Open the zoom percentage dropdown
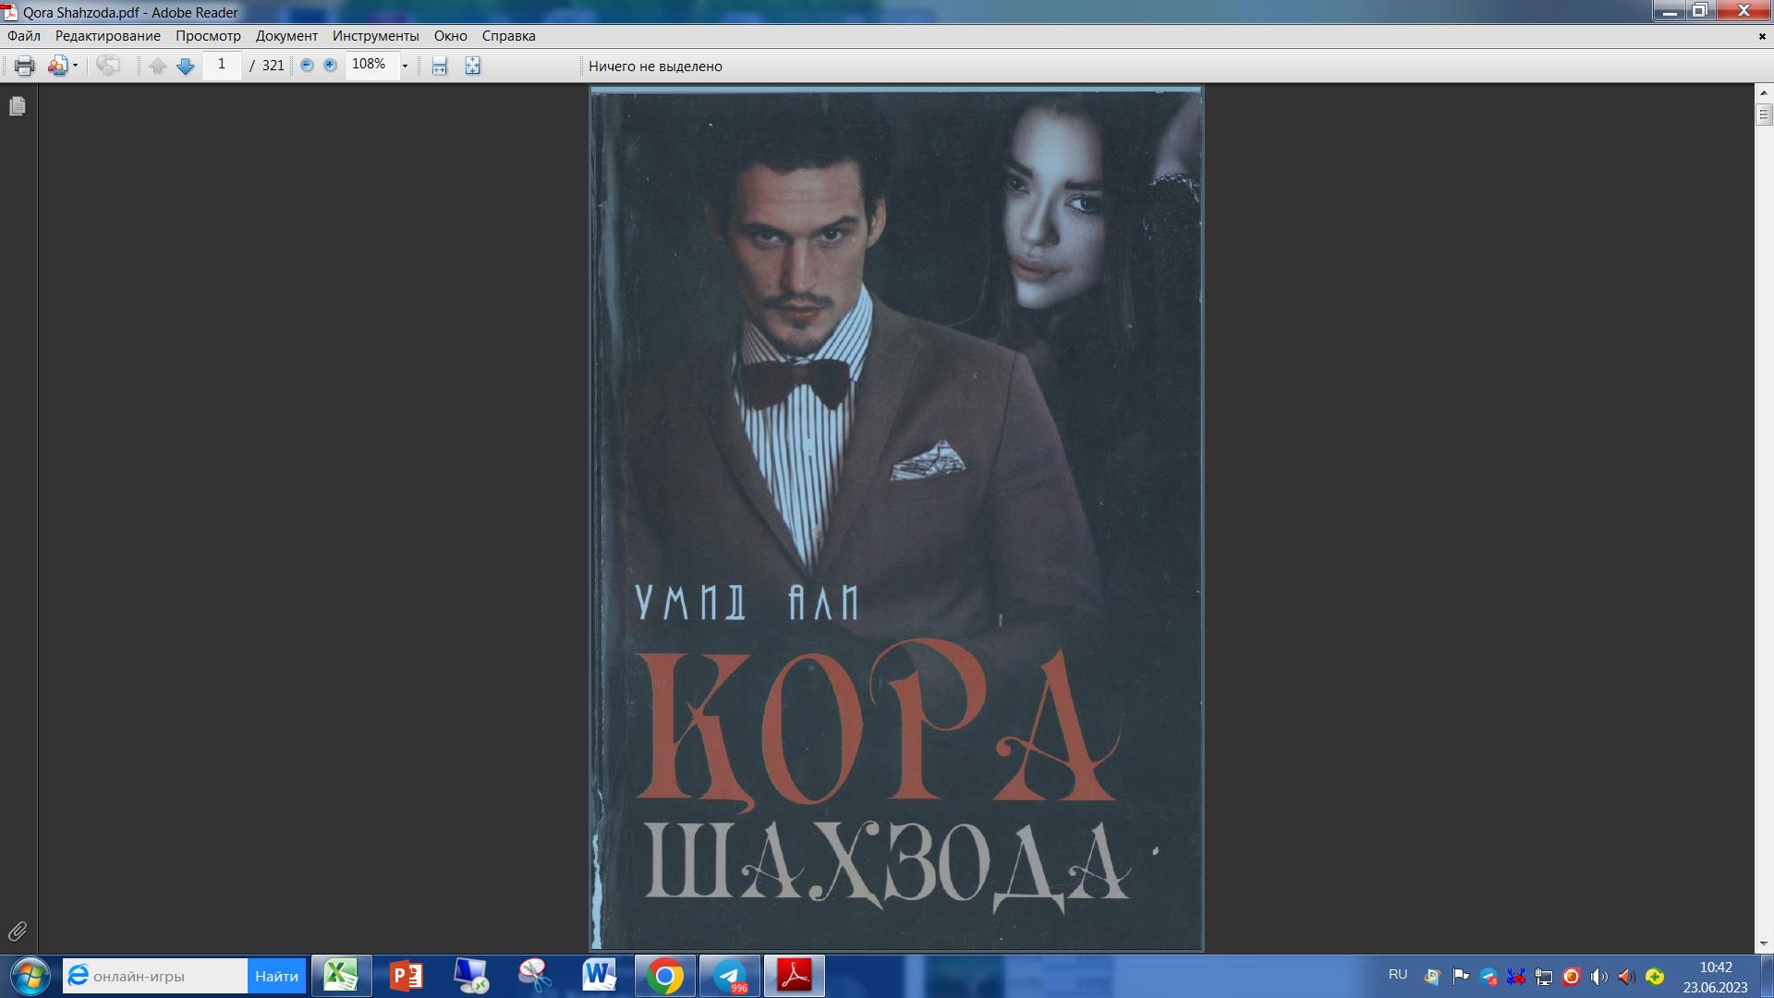Image resolution: width=1774 pixels, height=998 pixels. (x=404, y=66)
